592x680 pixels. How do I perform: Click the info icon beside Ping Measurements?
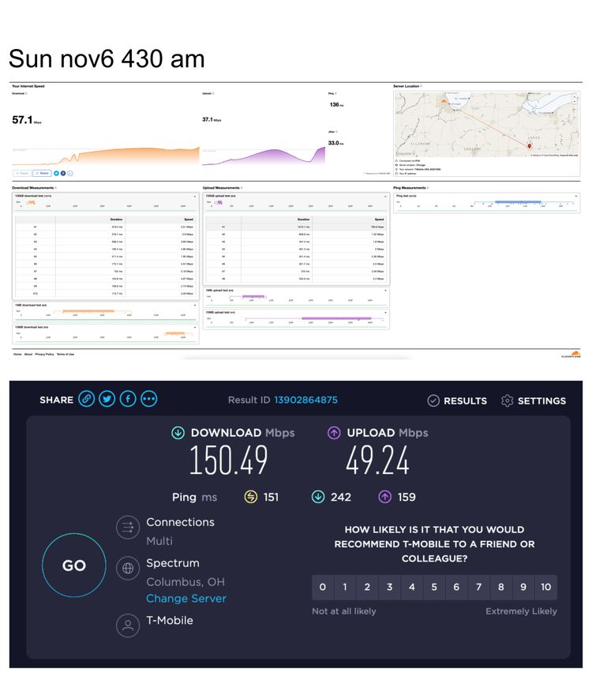428,188
